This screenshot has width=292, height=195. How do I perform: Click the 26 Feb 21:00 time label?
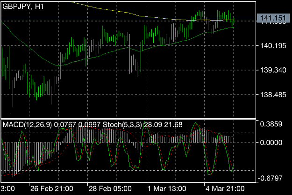(51, 188)
